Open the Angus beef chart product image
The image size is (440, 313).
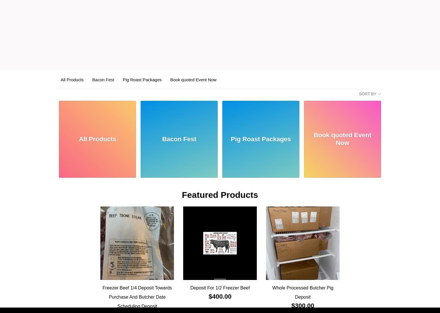click(220, 243)
